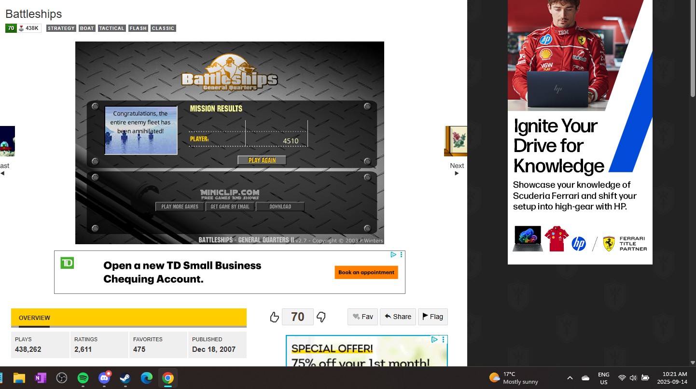Image resolution: width=696 pixels, height=389 pixels.
Task: Expand the hidden system tray icons chevron
Action: tap(570, 378)
